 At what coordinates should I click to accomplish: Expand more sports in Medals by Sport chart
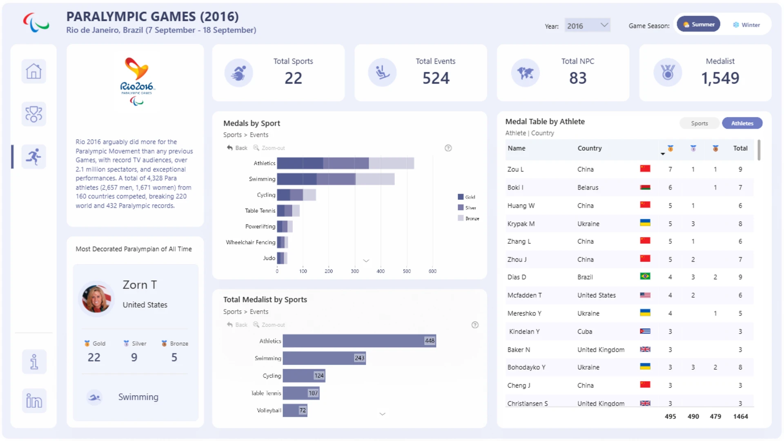pos(366,261)
